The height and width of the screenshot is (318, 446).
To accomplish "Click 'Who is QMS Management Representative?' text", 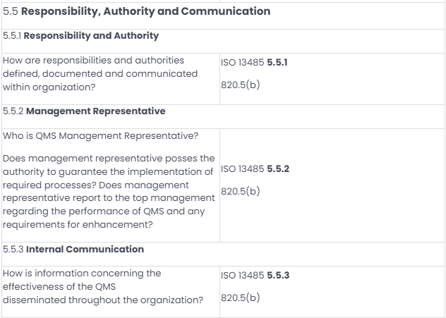I will [101, 136].
